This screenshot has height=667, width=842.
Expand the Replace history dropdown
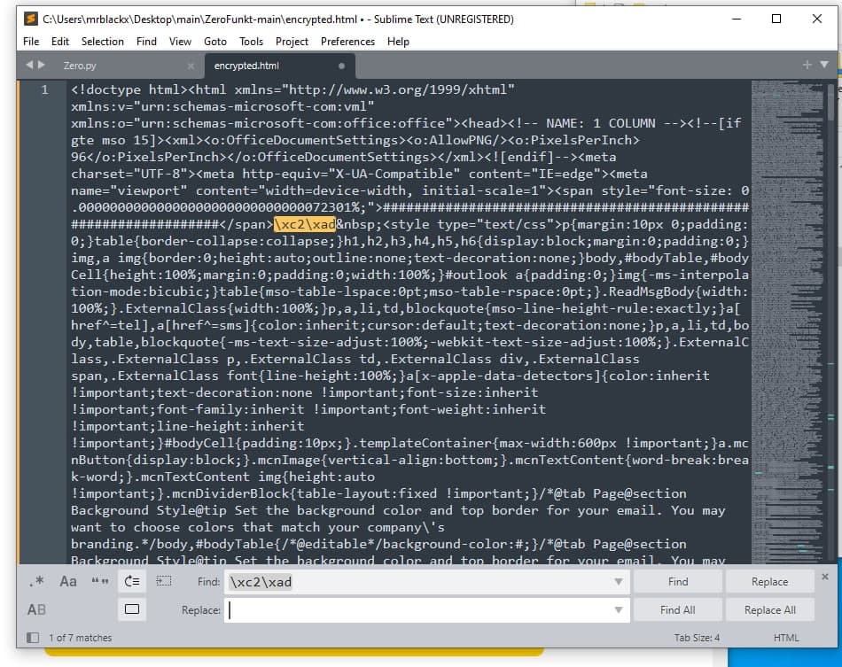point(618,610)
